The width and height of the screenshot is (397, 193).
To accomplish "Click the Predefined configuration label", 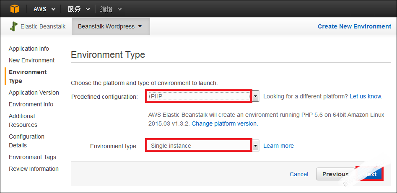I will click(104, 97).
